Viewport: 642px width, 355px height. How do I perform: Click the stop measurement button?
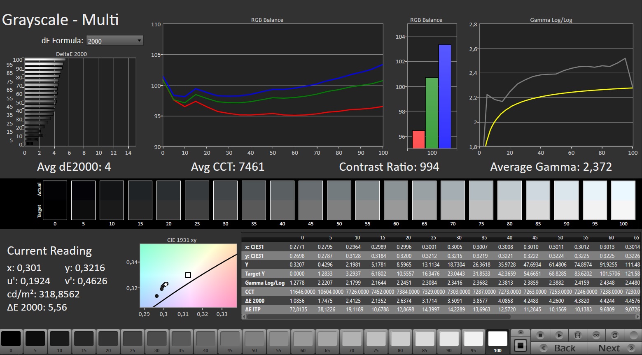pos(541,335)
